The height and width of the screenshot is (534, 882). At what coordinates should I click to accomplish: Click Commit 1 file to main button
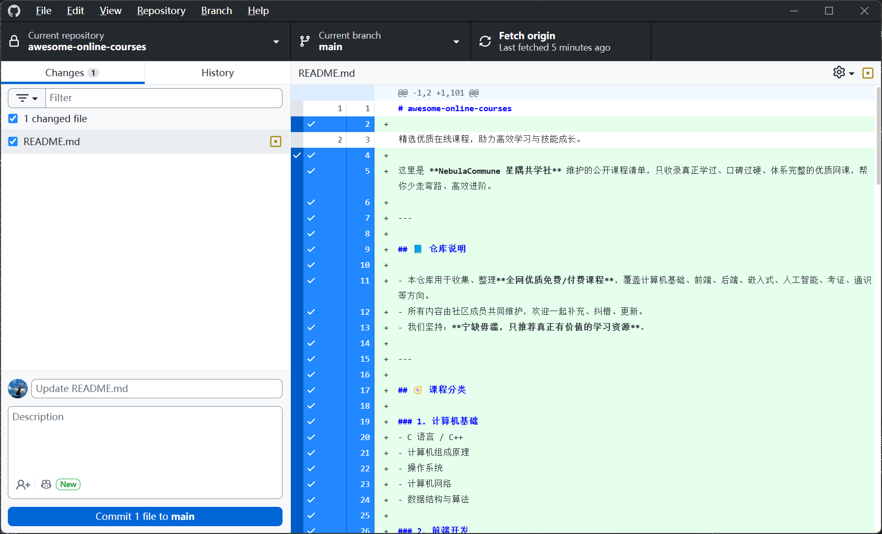click(x=145, y=516)
